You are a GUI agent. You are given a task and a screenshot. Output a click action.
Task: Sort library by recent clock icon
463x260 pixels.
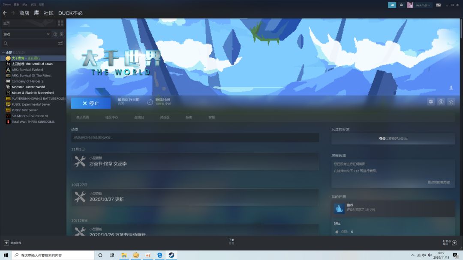coord(55,34)
